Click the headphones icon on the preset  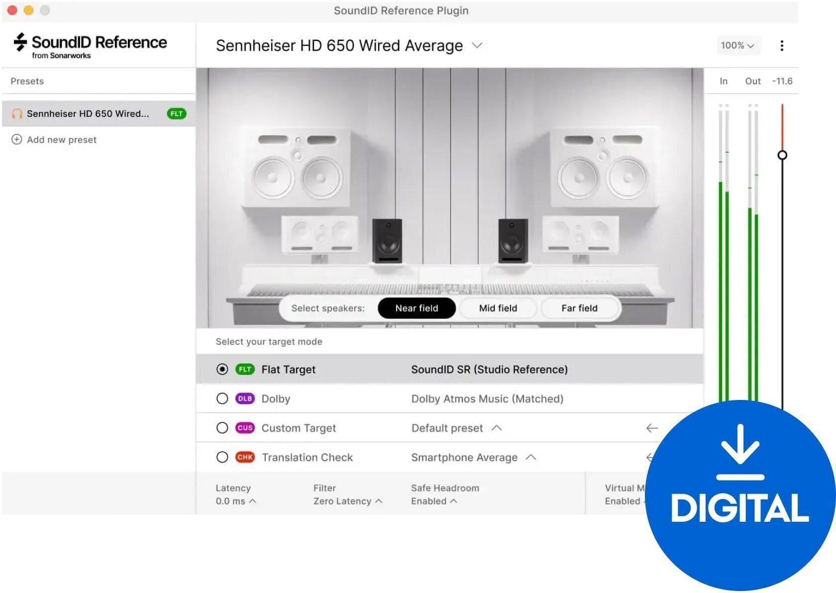(x=16, y=113)
